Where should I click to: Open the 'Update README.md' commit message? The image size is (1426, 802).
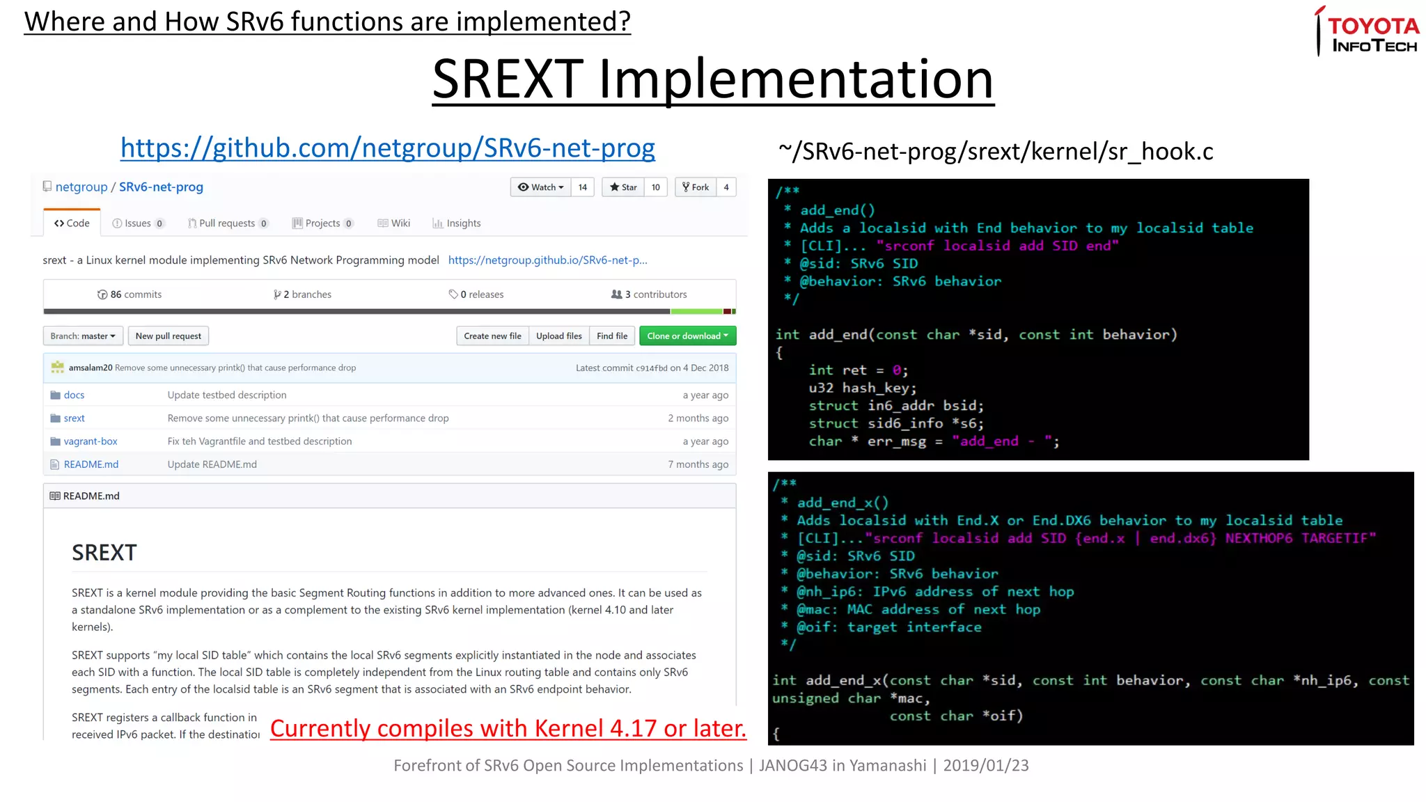coord(212,464)
